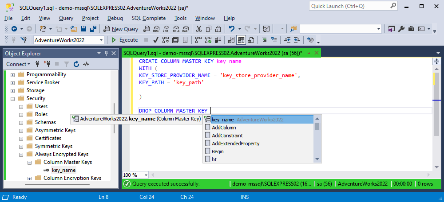Open the File menu
Image resolution: width=444 pixels, height=202 pixels.
click(x=8, y=18)
